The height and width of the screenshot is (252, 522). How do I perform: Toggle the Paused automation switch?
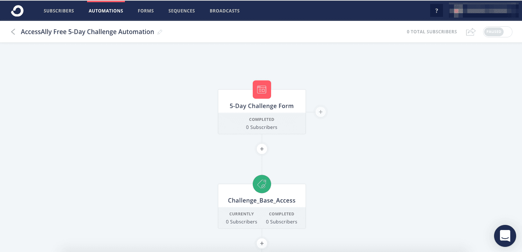coord(498,32)
